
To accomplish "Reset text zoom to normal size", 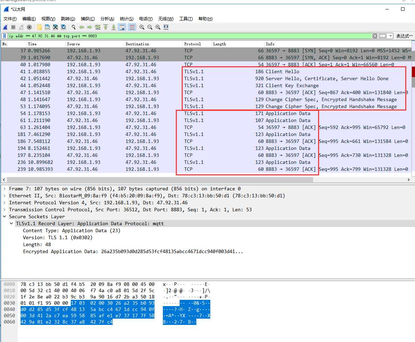I will point(158,27).
